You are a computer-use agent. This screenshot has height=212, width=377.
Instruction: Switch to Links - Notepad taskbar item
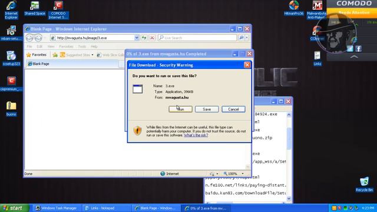click(107, 208)
